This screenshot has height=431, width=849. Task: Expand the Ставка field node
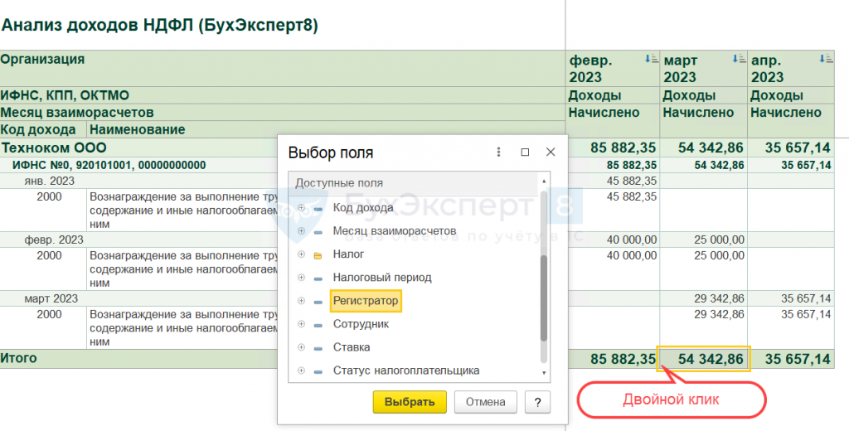click(x=302, y=347)
